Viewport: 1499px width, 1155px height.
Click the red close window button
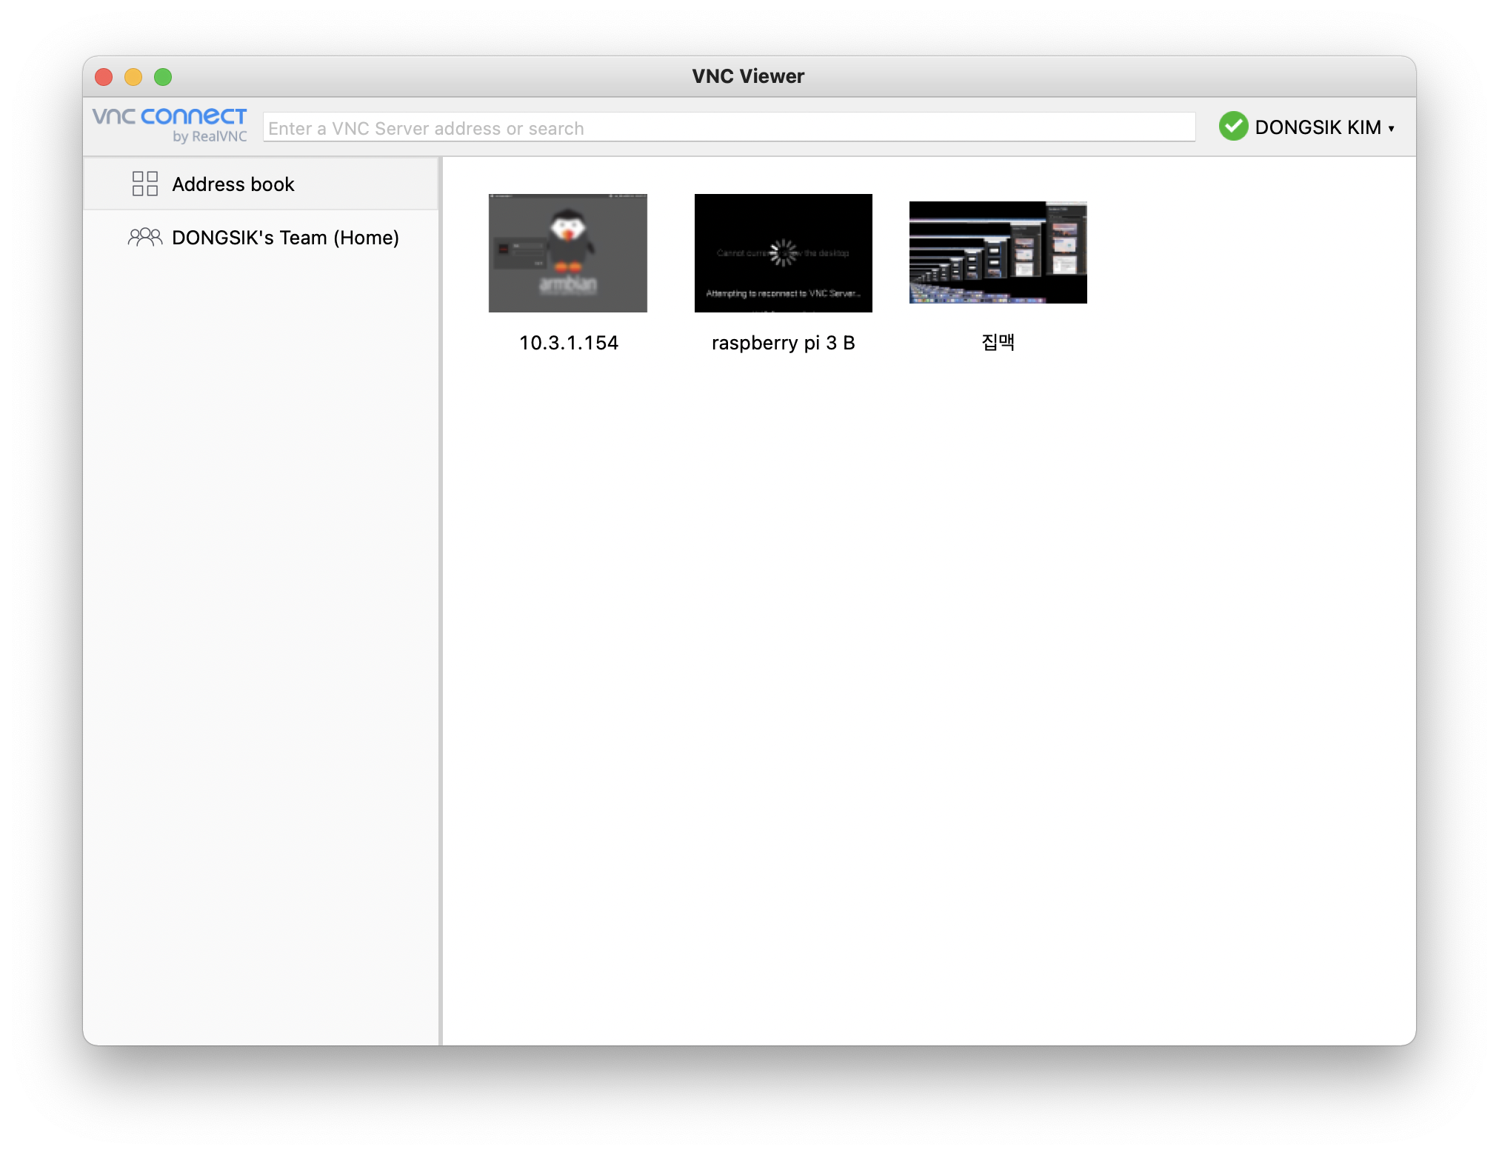pos(104,77)
